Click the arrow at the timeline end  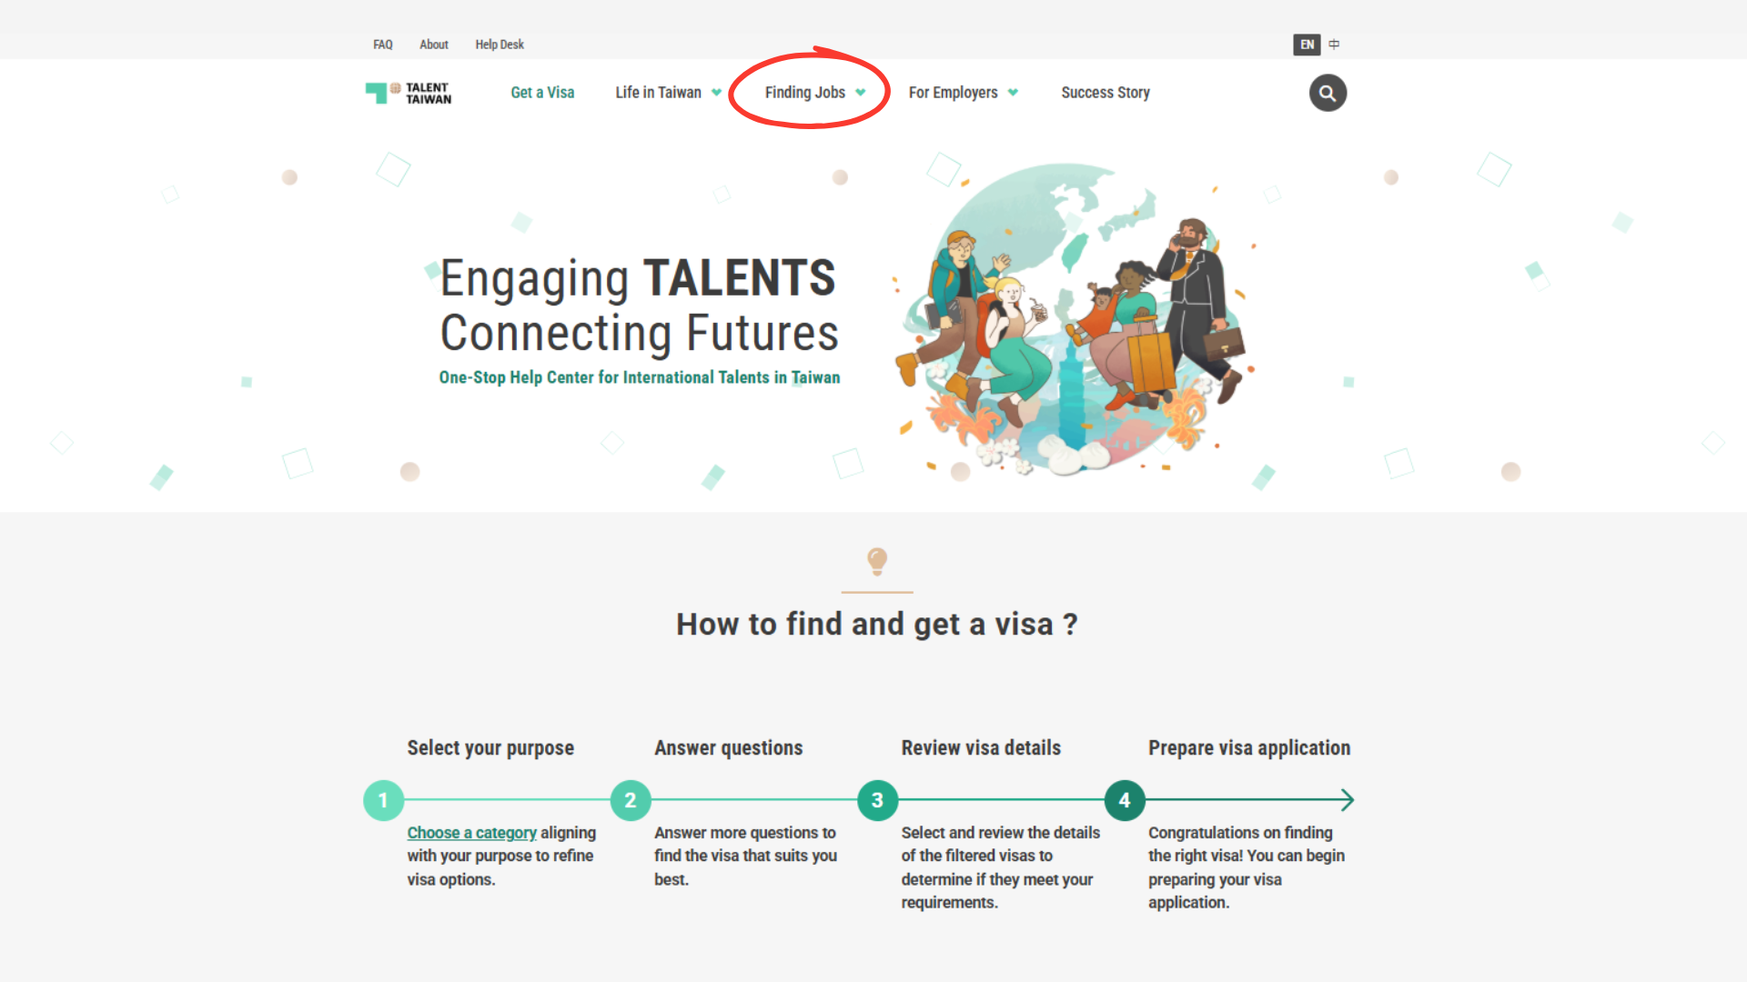click(1347, 800)
